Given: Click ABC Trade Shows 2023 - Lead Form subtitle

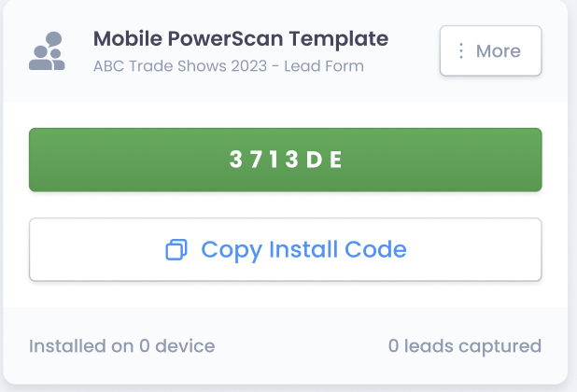Looking at the screenshot, I should [x=229, y=66].
